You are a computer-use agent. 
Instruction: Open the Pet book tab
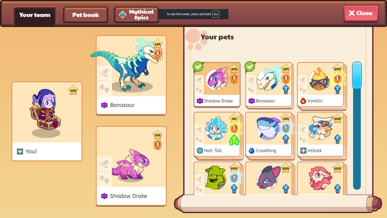(x=86, y=15)
